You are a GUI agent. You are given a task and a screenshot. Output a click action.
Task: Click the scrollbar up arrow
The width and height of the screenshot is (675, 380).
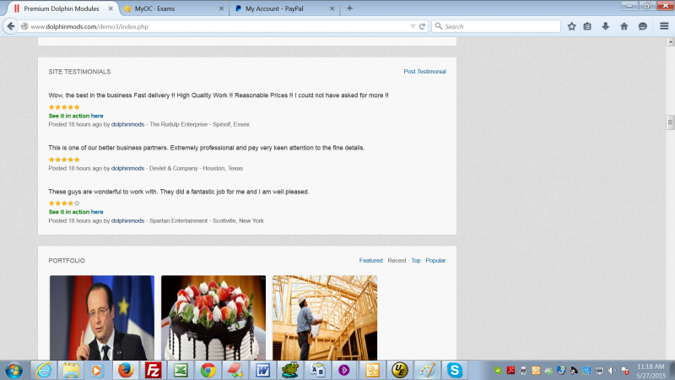click(x=670, y=41)
